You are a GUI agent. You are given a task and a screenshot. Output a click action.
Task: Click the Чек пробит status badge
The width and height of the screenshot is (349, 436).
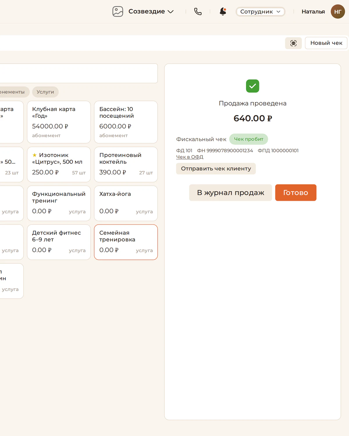tap(249, 139)
